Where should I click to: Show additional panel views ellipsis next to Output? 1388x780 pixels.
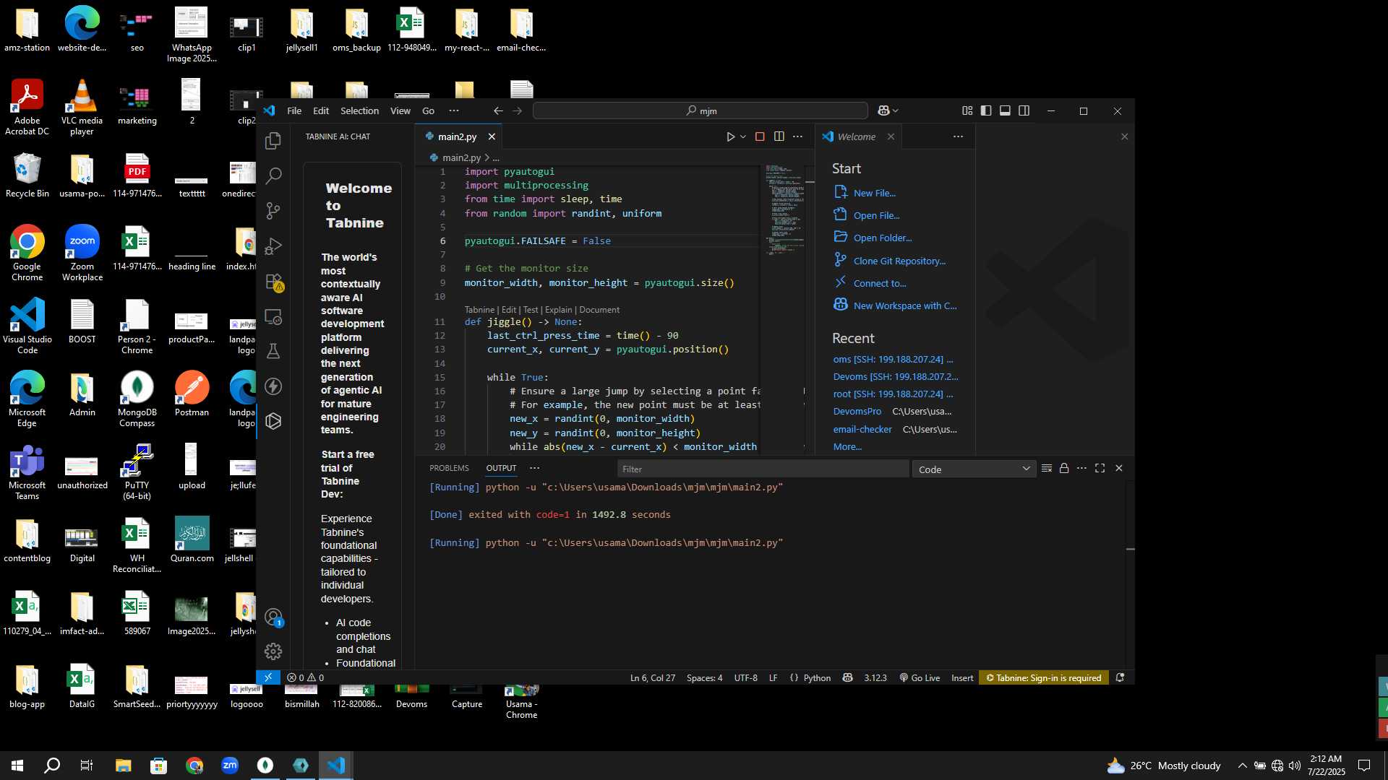[534, 468]
